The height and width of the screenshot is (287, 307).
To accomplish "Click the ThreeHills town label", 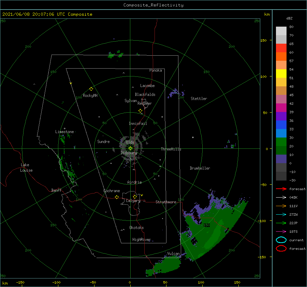I will click(x=171, y=149).
